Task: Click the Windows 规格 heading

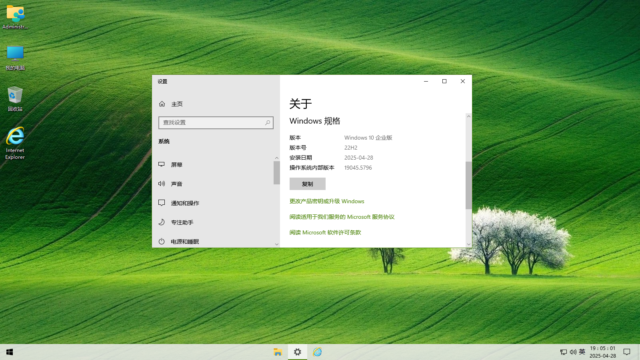Action: point(315,121)
